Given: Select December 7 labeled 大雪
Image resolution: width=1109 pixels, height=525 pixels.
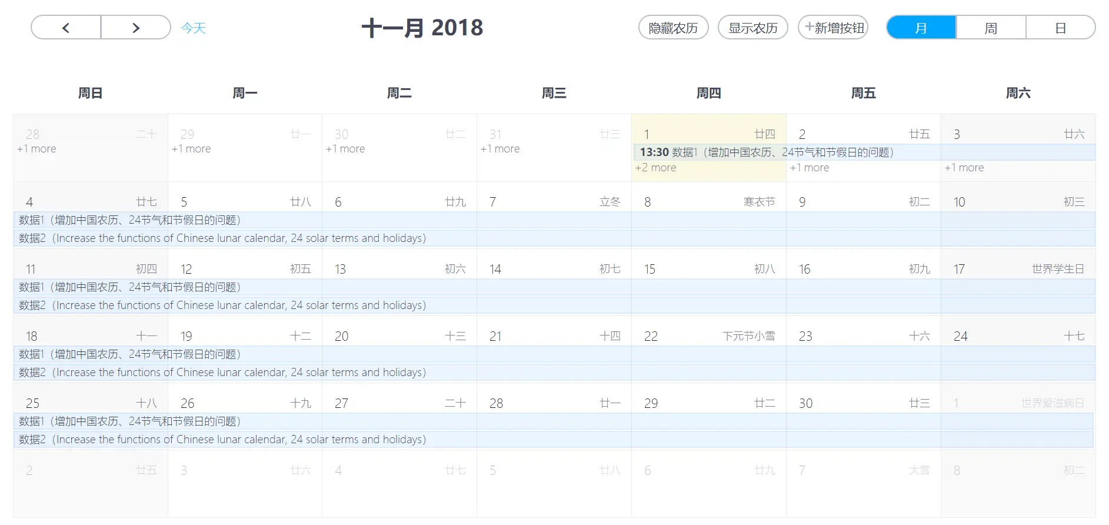Looking at the screenshot, I should (802, 471).
